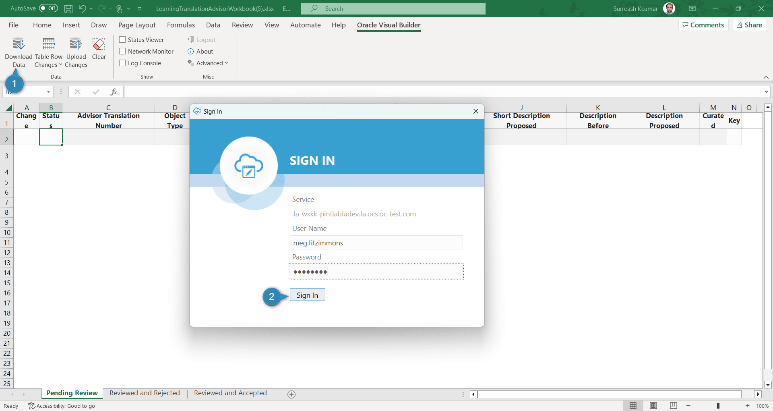Viewport: 773px width, 411px height.
Task: Open the Help ribbon tab
Action: coord(339,25)
